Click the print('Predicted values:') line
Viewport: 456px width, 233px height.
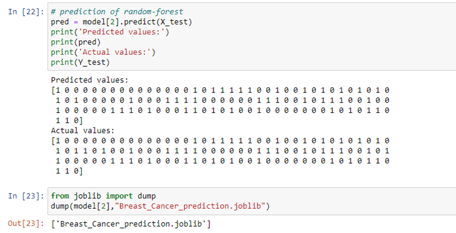[110, 32]
